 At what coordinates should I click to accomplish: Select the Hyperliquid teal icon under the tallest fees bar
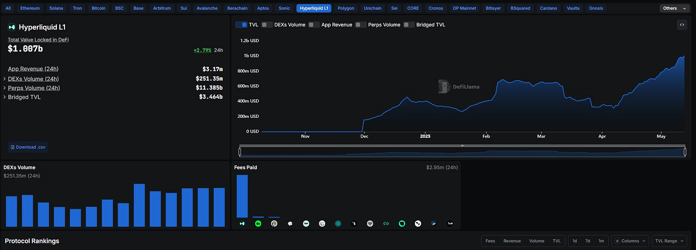click(242, 223)
